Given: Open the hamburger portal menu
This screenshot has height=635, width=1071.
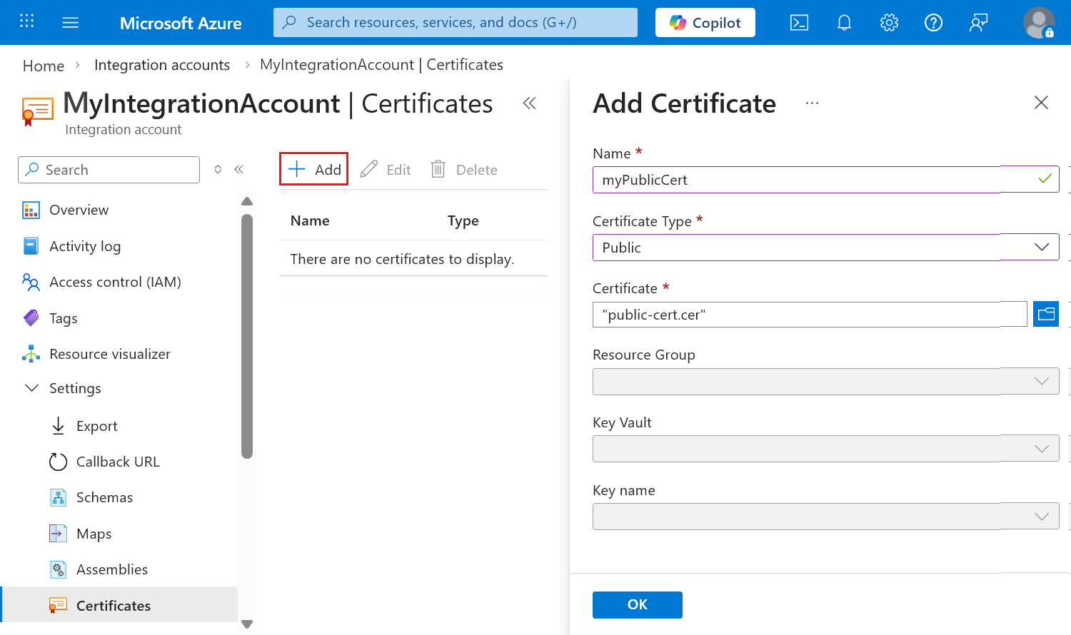Looking at the screenshot, I should (71, 23).
